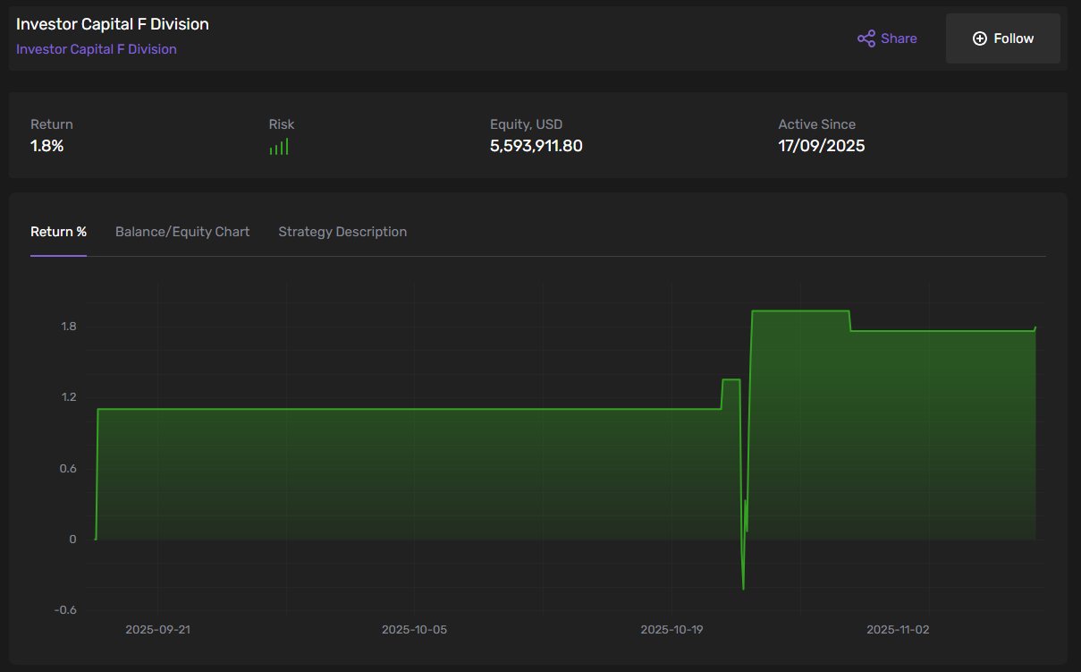1081x672 pixels.
Task: Click the -0.6 y-axis label
Action: (65, 610)
